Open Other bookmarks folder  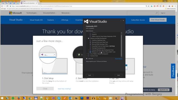tap(170, 9)
